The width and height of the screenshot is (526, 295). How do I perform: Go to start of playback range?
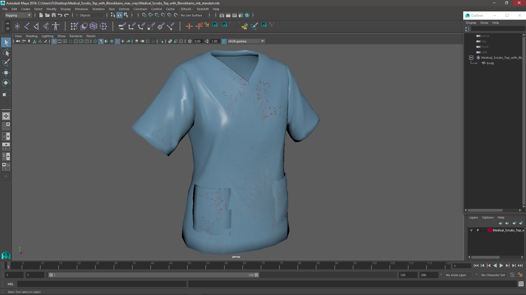click(x=476, y=265)
